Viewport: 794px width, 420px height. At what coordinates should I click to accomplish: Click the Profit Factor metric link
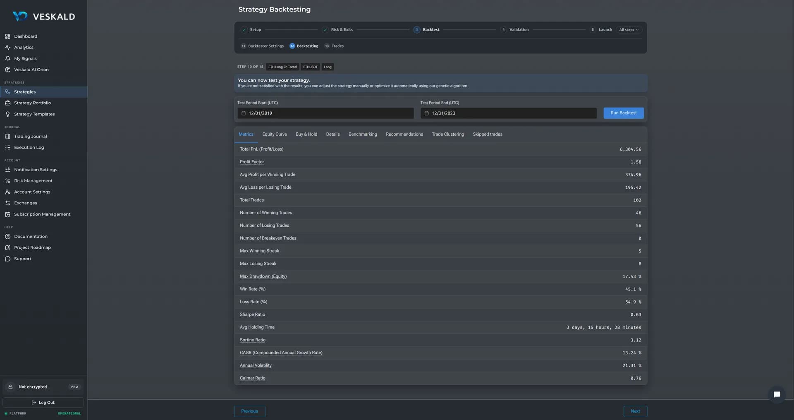click(252, 162)
